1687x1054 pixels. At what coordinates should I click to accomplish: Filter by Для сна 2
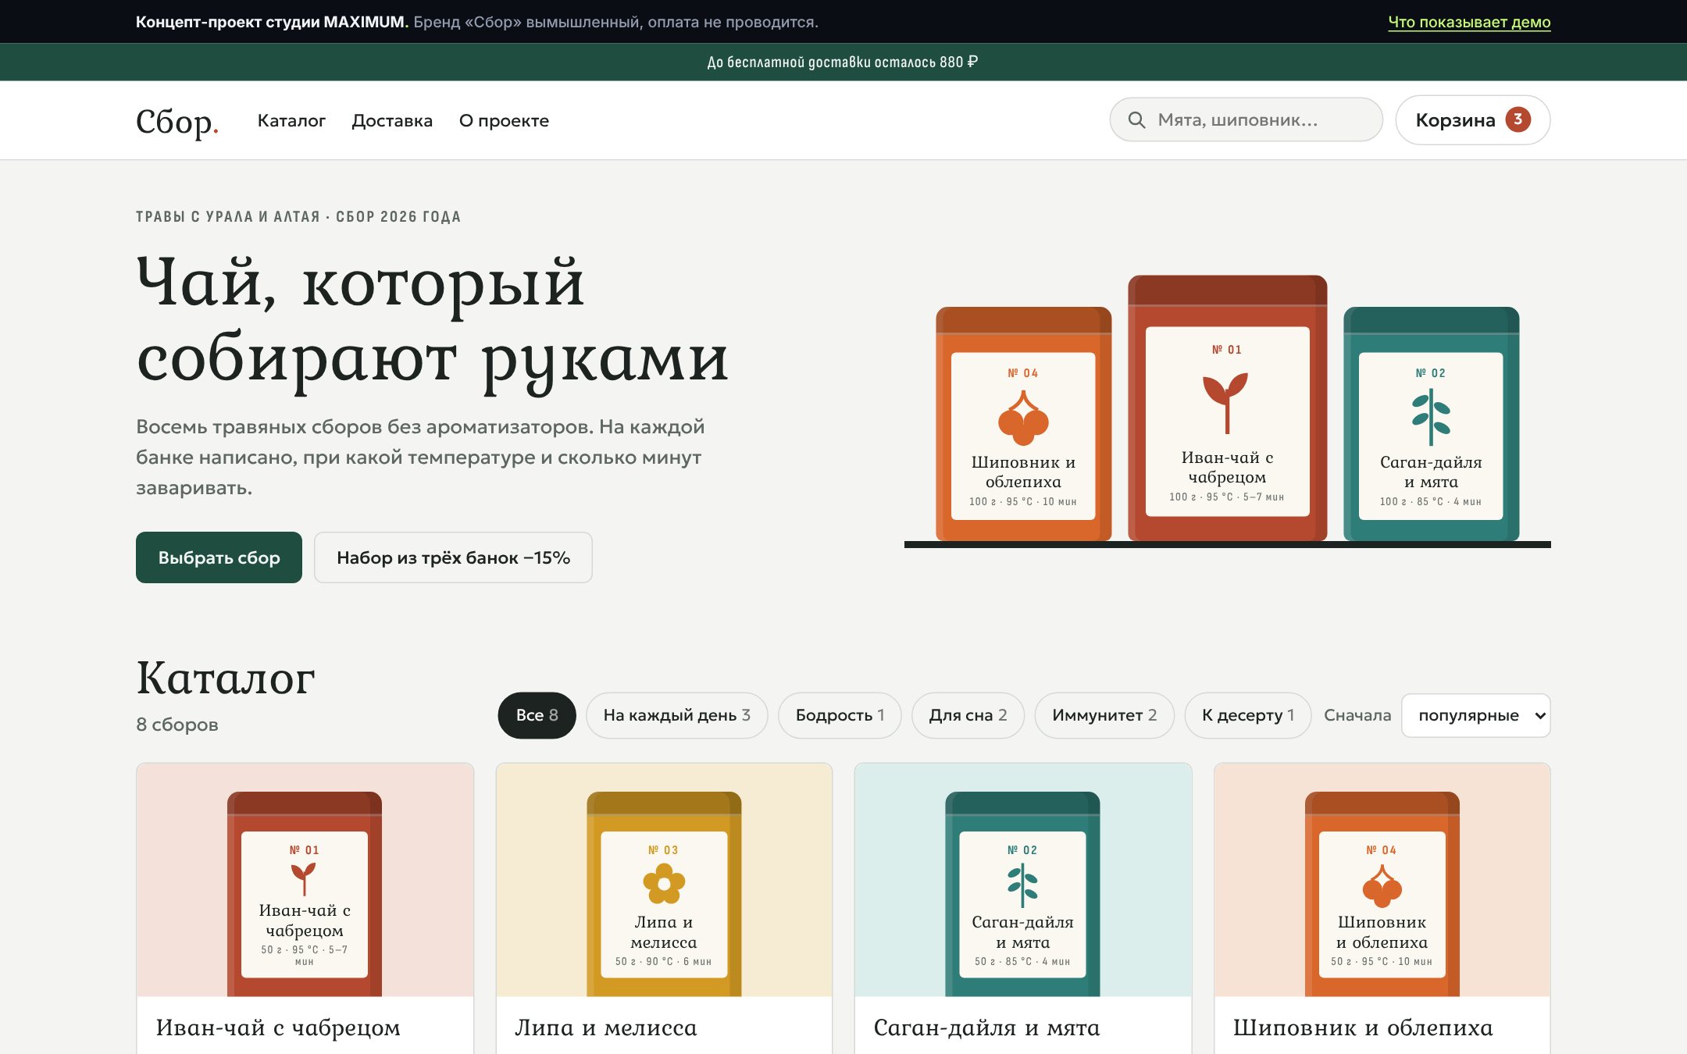coord(968,715)
